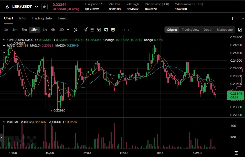Switch the panel layout square icon
The width and height of the screenshot is (245, 157).
(234, 18)
